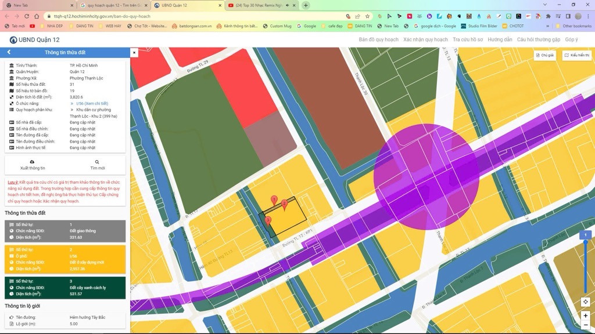Click the UBND Quận 12 logo
The width and height of the screenshot is (595, 334).
click(34, 40)
